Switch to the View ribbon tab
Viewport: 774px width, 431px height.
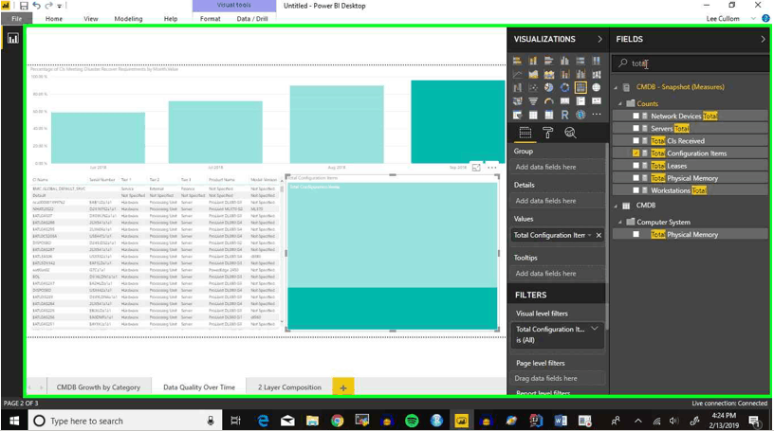pos(91,19)
